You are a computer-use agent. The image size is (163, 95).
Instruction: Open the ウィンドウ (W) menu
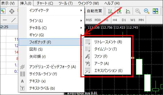coord(88,3)
